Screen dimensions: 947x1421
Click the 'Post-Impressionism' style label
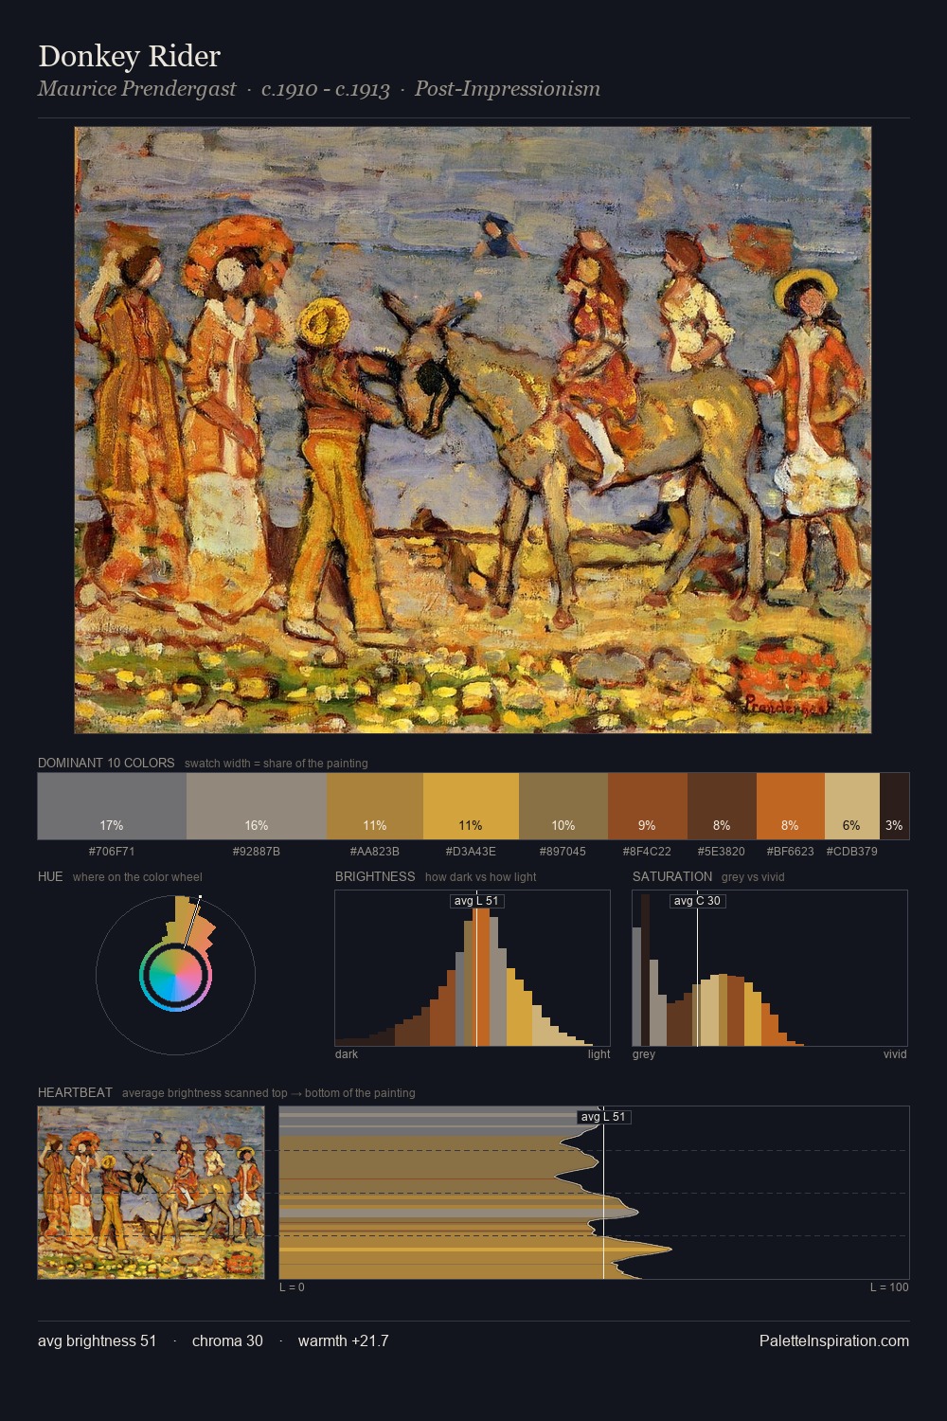point(508,89)
